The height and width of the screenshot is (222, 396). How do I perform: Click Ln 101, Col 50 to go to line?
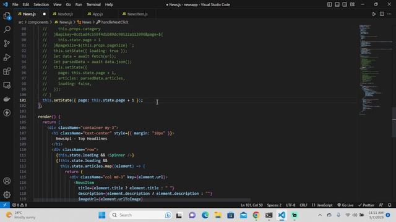[252, 205]
